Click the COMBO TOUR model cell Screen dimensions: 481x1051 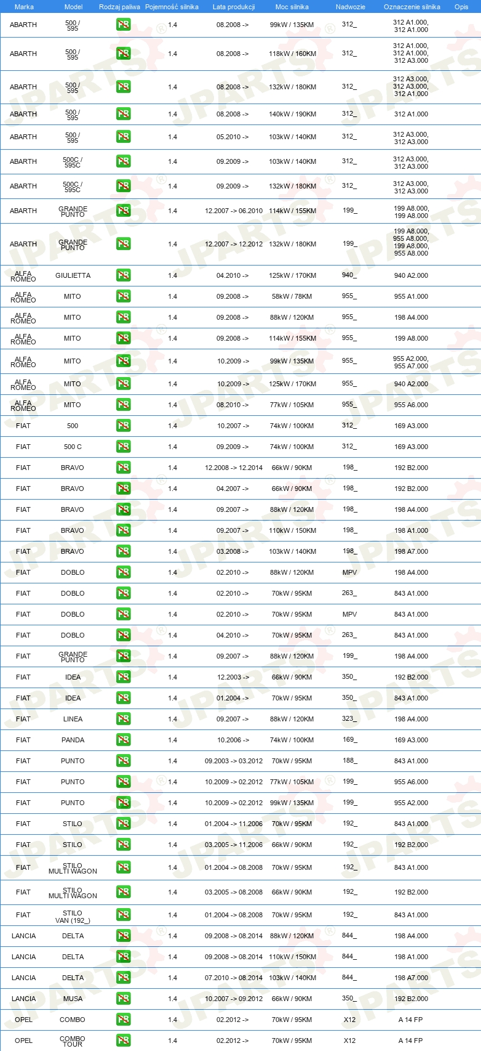[x=73, y=1041]
